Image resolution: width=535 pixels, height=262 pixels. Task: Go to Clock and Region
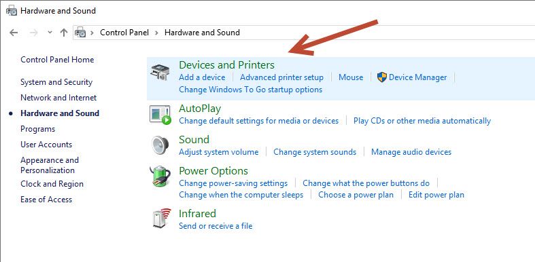pyautogui.click(x=52, y=184)
